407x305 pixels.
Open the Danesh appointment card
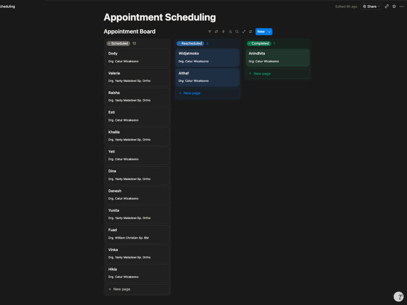pos(138,195)
